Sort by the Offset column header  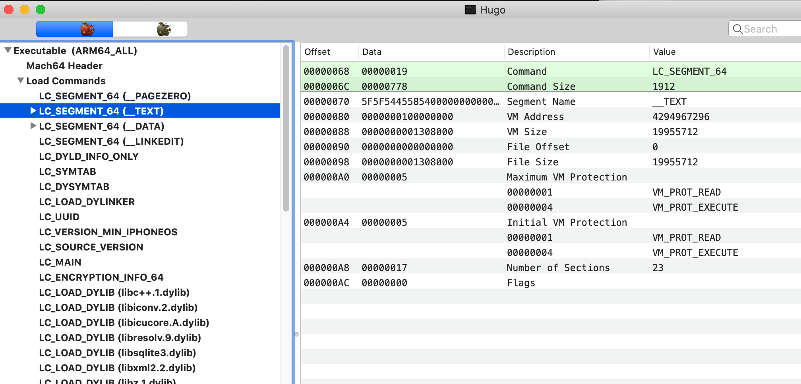point(330,52)
